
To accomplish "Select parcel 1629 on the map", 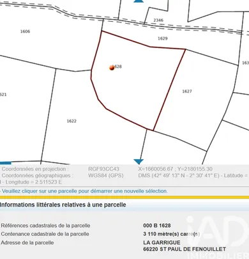I will click(163, 38).
